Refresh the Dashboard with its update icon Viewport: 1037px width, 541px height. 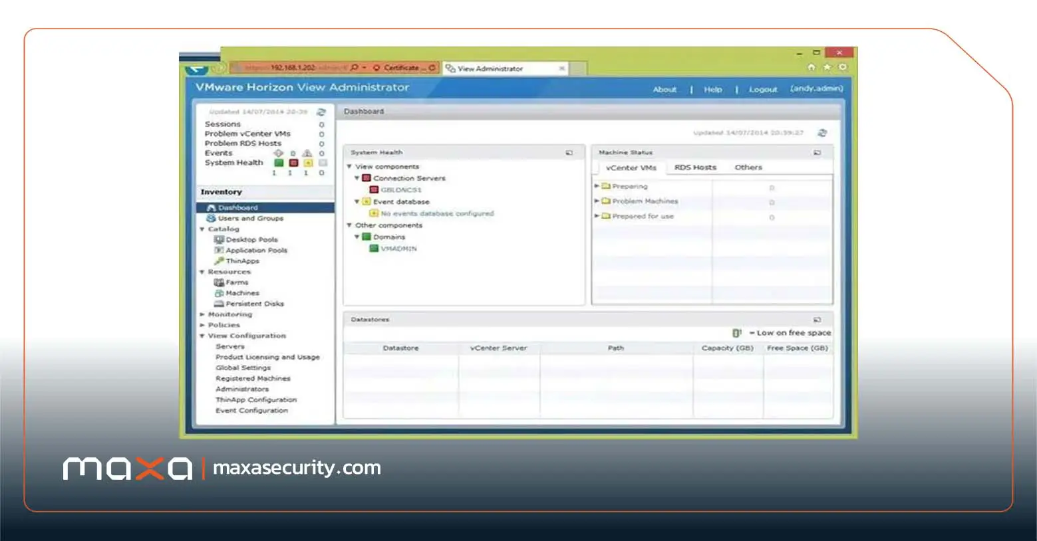tap(822, 133)
